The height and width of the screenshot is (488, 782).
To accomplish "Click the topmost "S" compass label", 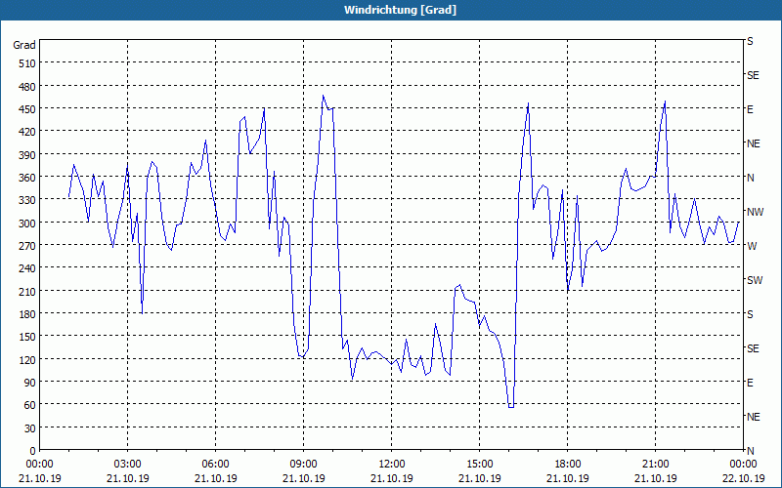I will [750, 41].
